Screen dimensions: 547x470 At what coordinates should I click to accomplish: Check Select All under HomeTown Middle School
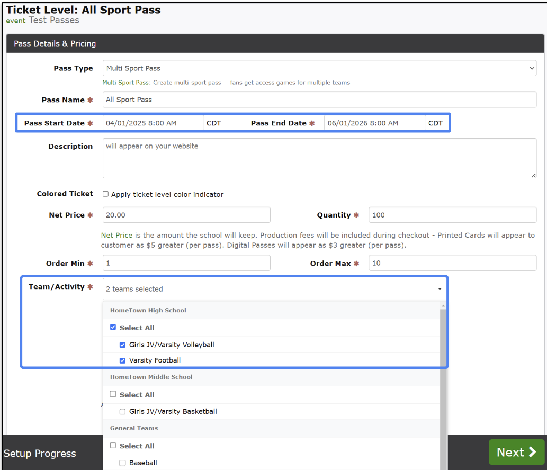pos(113,394)
